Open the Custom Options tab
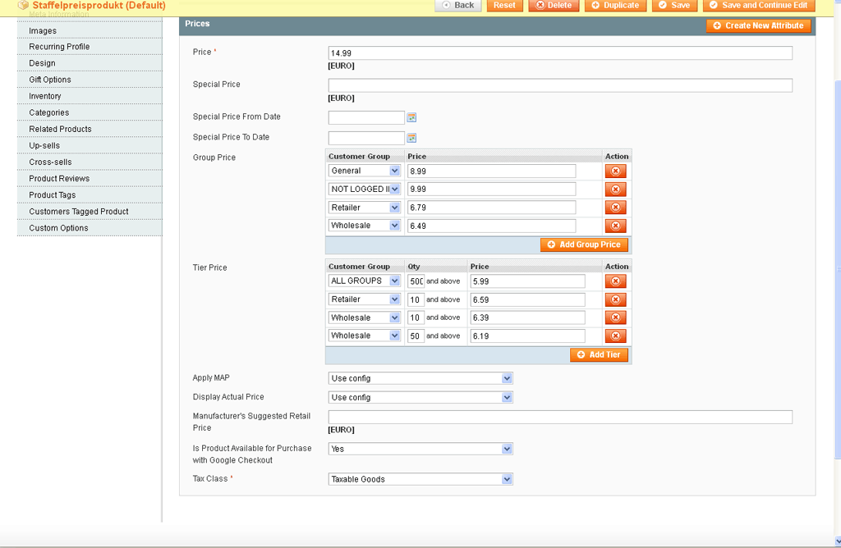The height and width of the screenshot is (548, 841). [x=58, y=228]
